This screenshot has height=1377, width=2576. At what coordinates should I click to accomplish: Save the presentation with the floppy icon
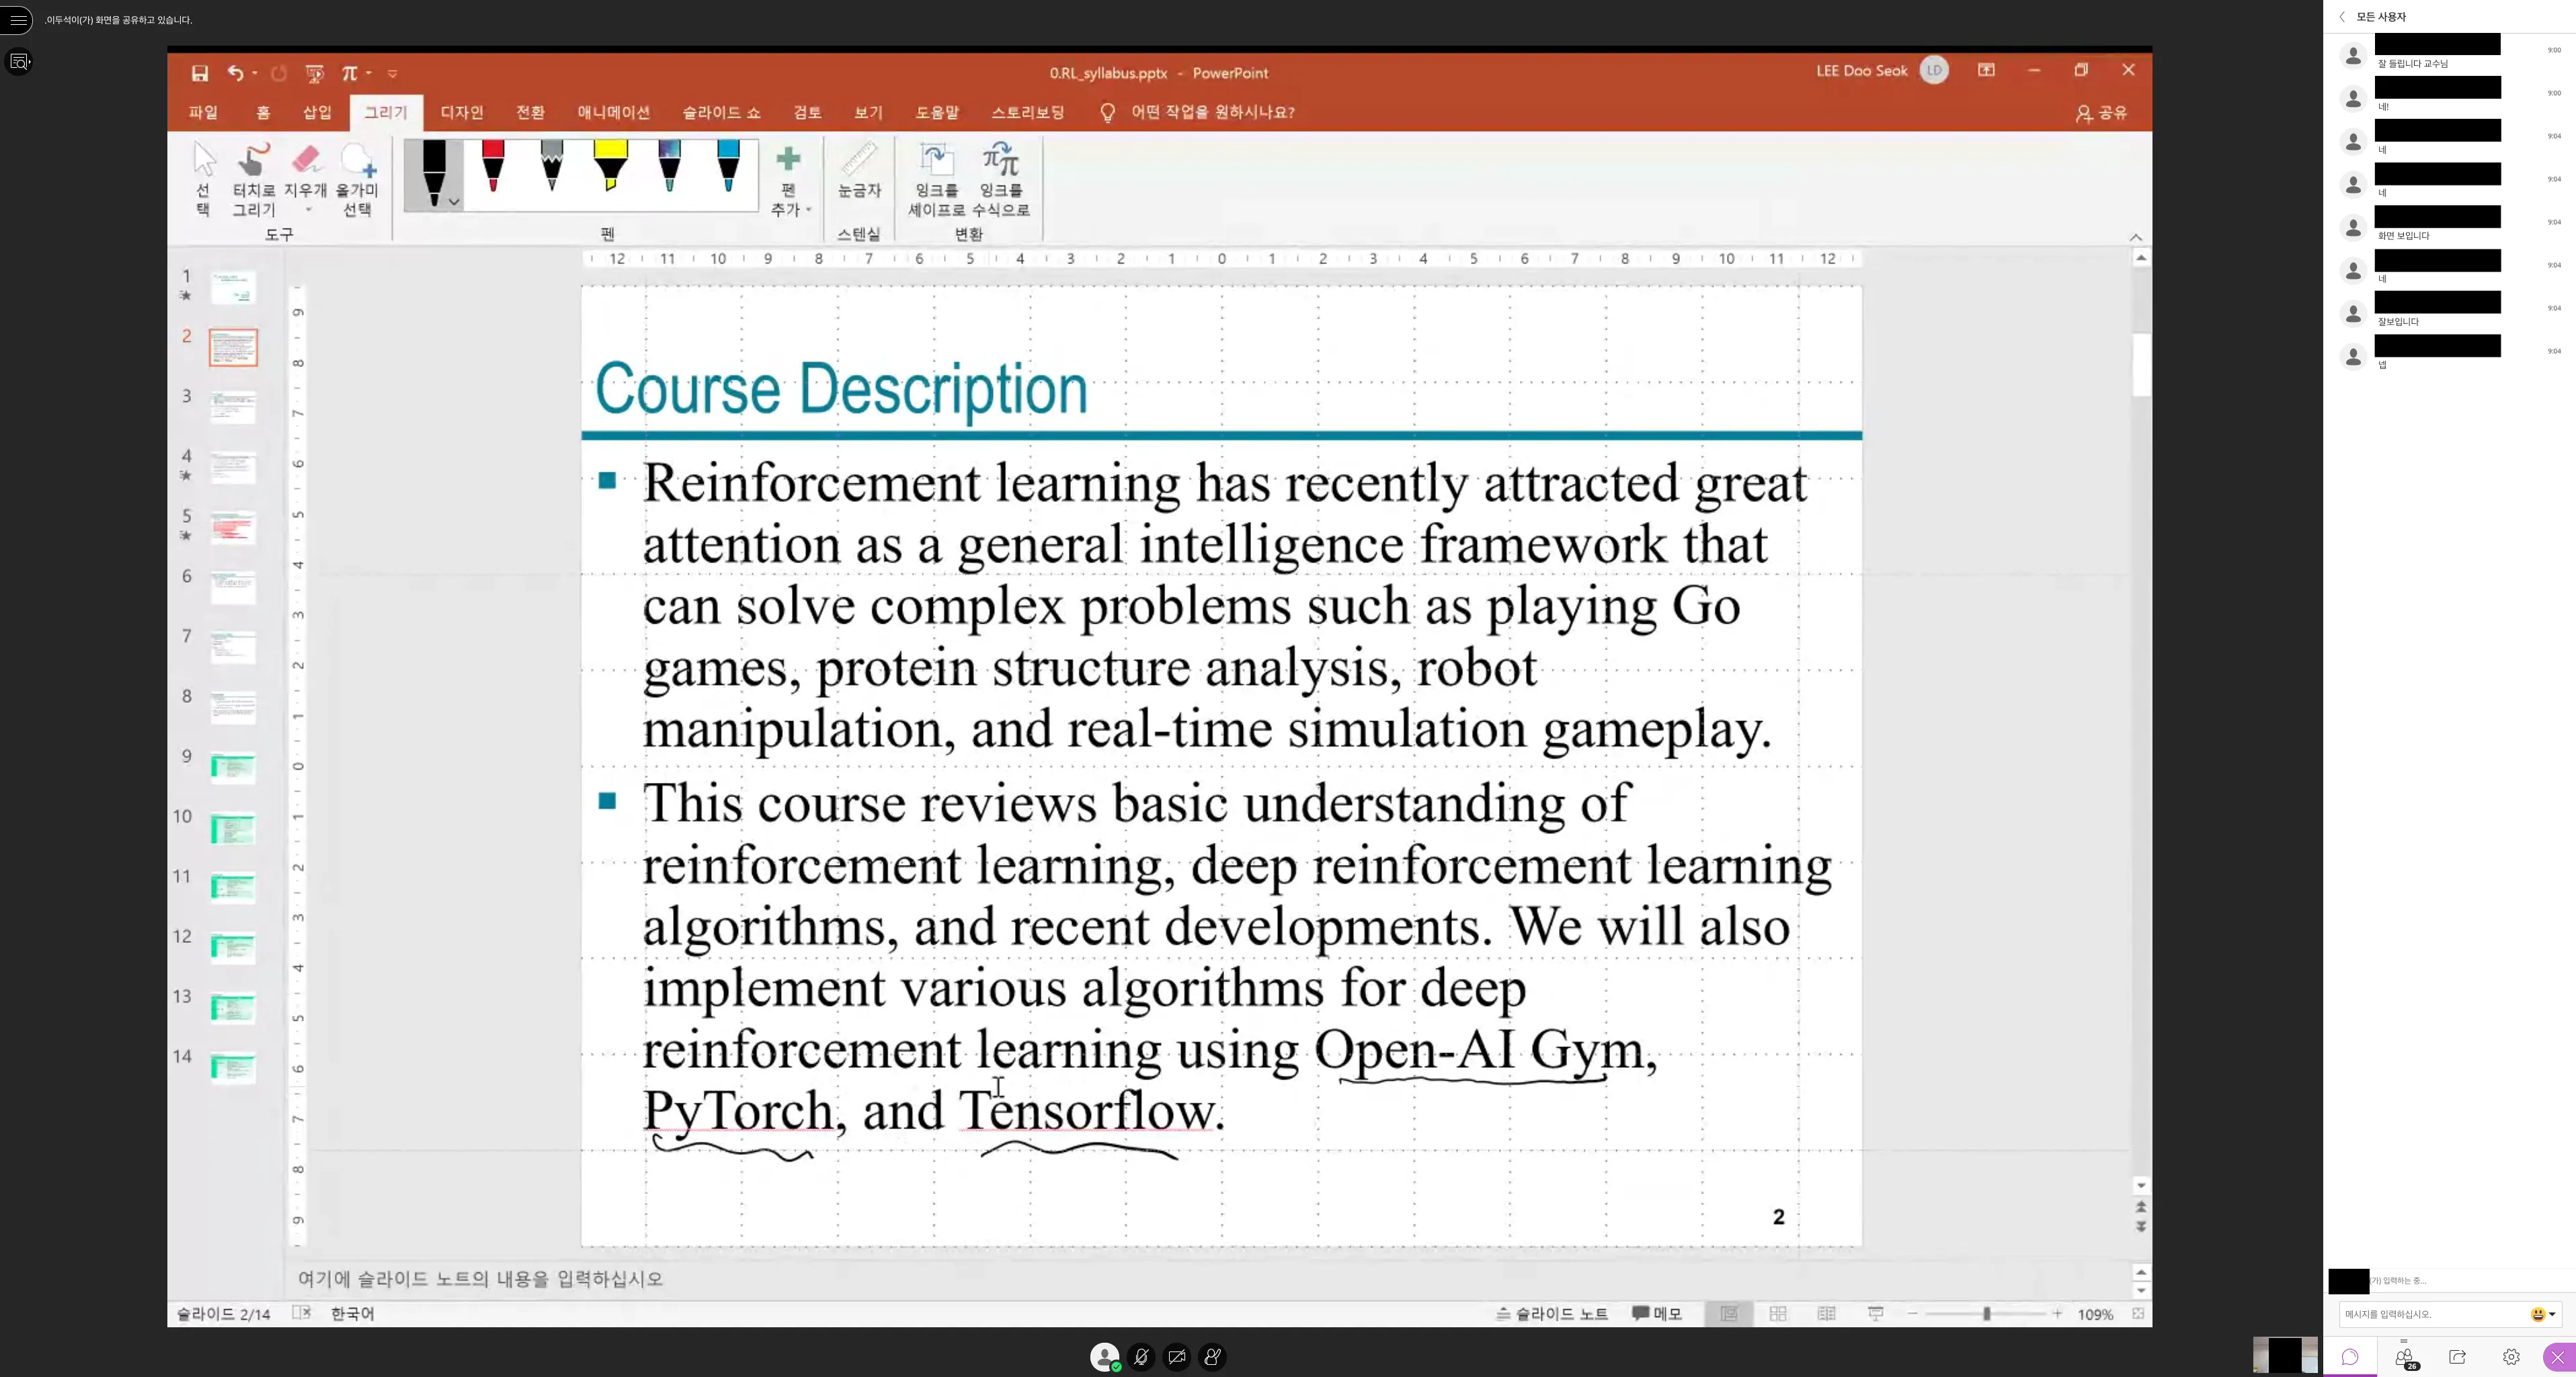pyautogui.click(x=200, y=73)
